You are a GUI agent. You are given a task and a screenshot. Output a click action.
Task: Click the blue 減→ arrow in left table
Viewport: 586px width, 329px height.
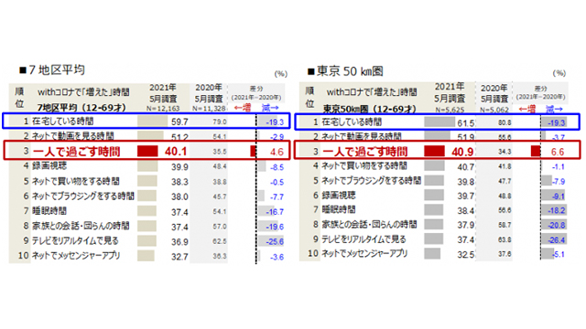click(x=270, y=108)
